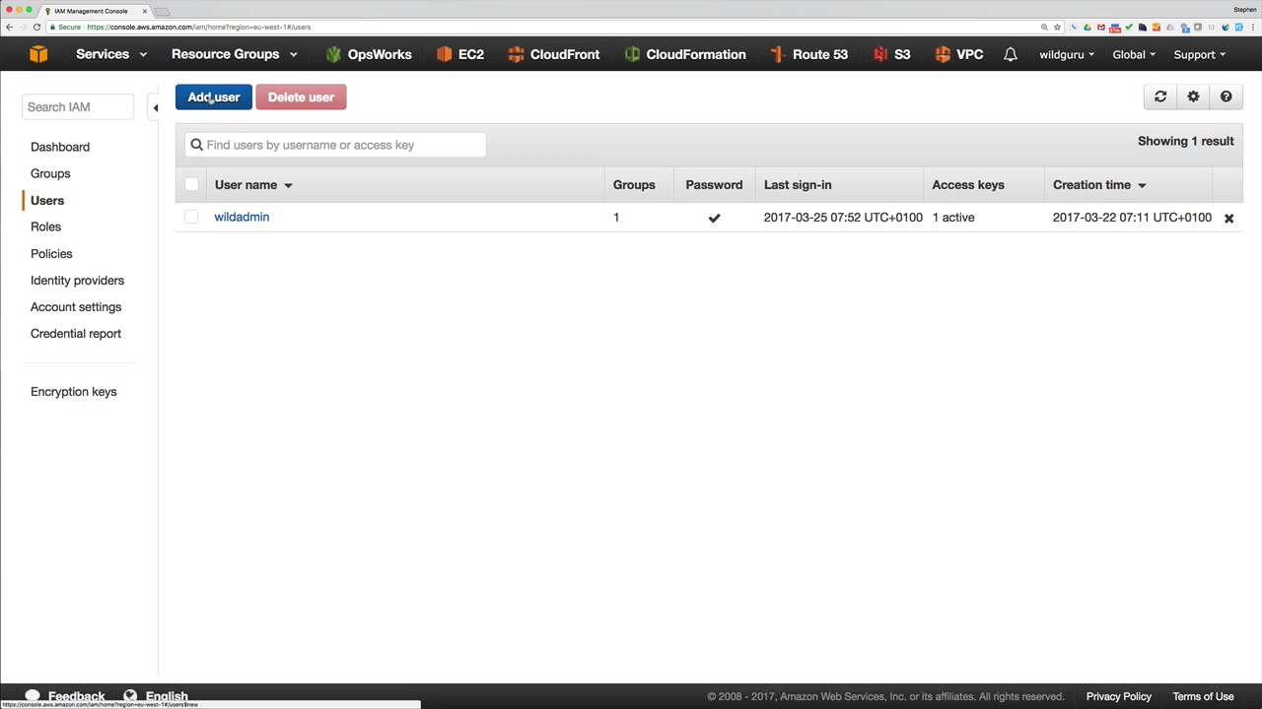Open Account settings in the sidebar

[x=76, y=306]
